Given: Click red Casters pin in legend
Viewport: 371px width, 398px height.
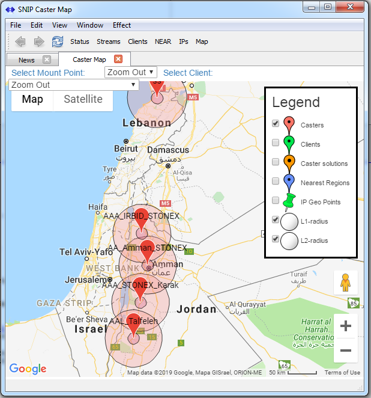Looking at the screenshot, I should 289,125.
